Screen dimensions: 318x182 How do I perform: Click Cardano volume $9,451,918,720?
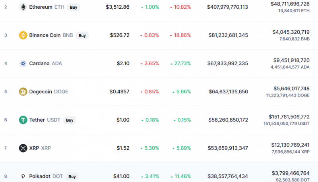[x=291, y=60]
